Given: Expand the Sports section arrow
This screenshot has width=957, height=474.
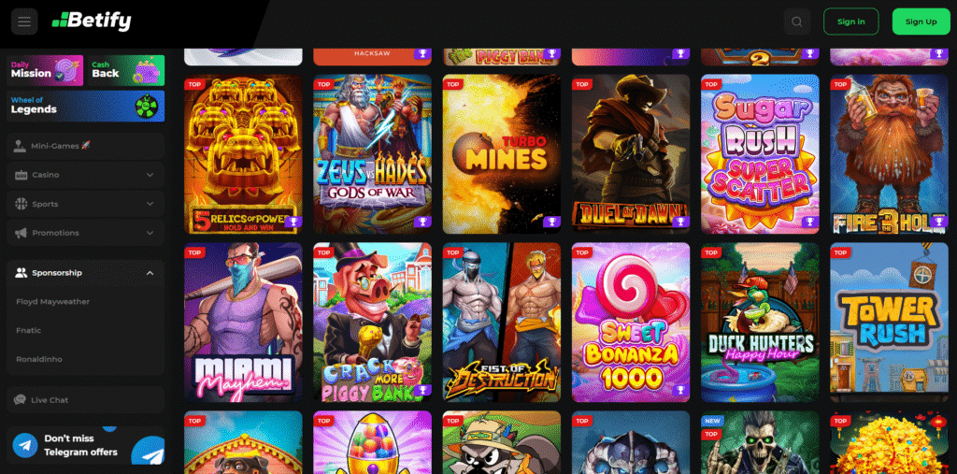Looking at the screenshot, I should pyautogui.click(x=150, y=204).
